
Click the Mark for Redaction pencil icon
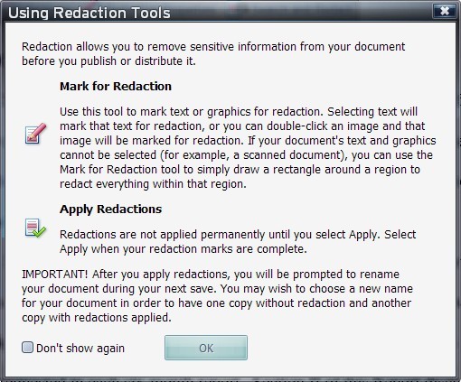[35, 134]
